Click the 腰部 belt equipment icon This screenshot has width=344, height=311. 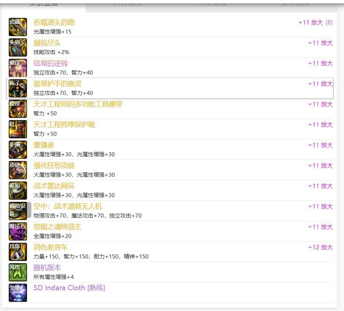tap(18, 108)
